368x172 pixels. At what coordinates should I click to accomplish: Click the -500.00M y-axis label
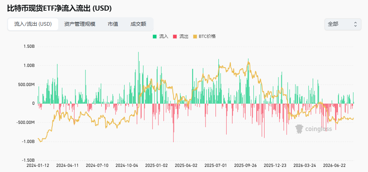point(26,122)
